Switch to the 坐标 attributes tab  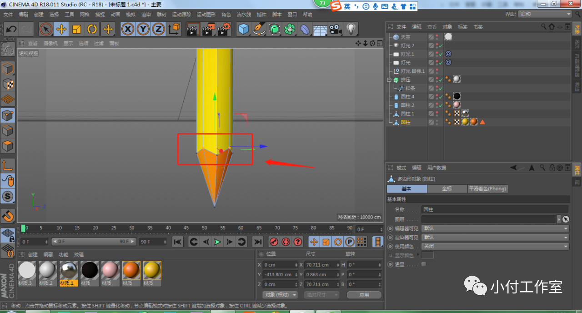click(x=447, y=189)
